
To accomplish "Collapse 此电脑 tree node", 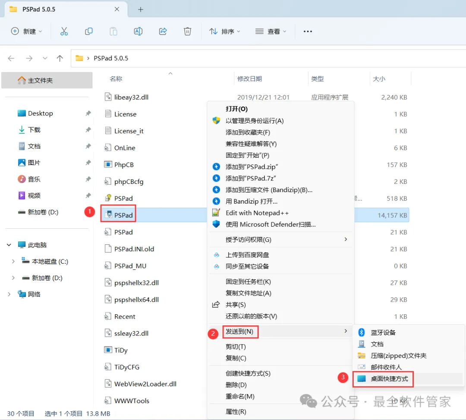I will click(9, 245).
